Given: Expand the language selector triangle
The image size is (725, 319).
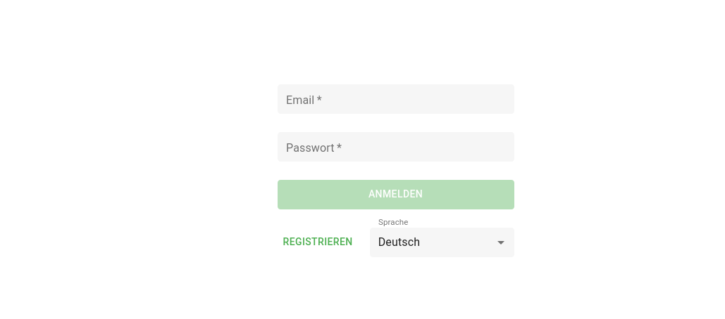Looking at the screenshot, I should [501, 243].
